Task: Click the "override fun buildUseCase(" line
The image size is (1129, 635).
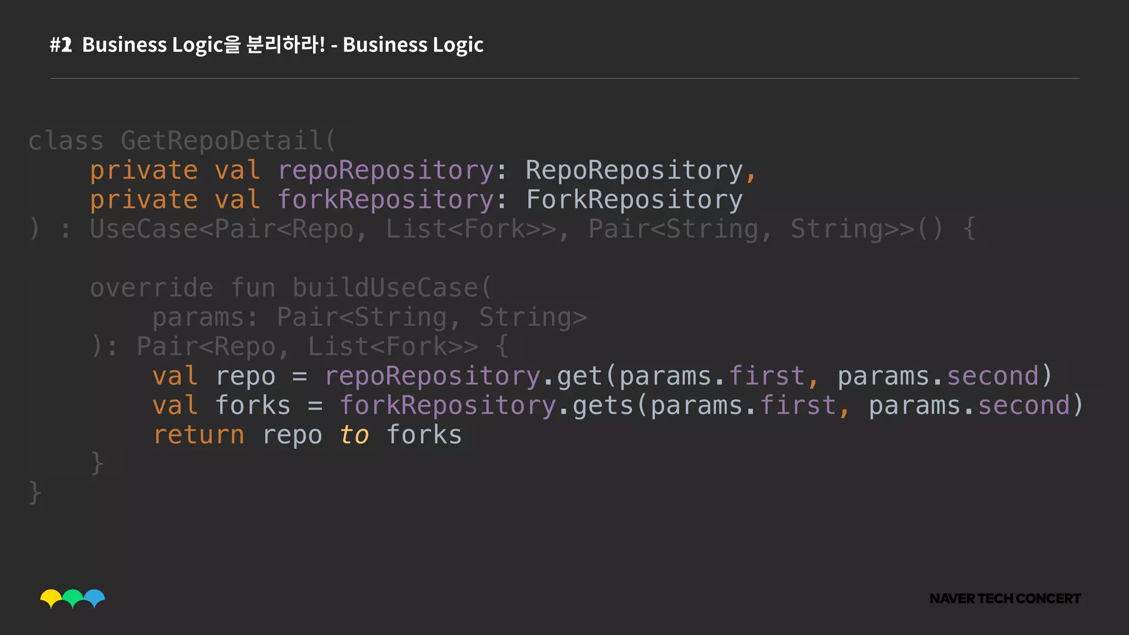Action: tap(291, 288)
